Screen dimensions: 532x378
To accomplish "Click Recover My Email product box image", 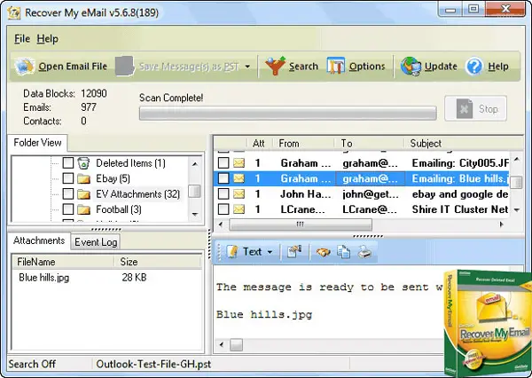I will coord(488,323).
